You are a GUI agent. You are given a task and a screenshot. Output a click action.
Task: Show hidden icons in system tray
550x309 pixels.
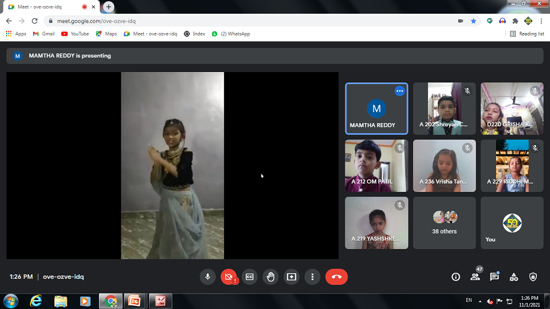click(480, 301)
